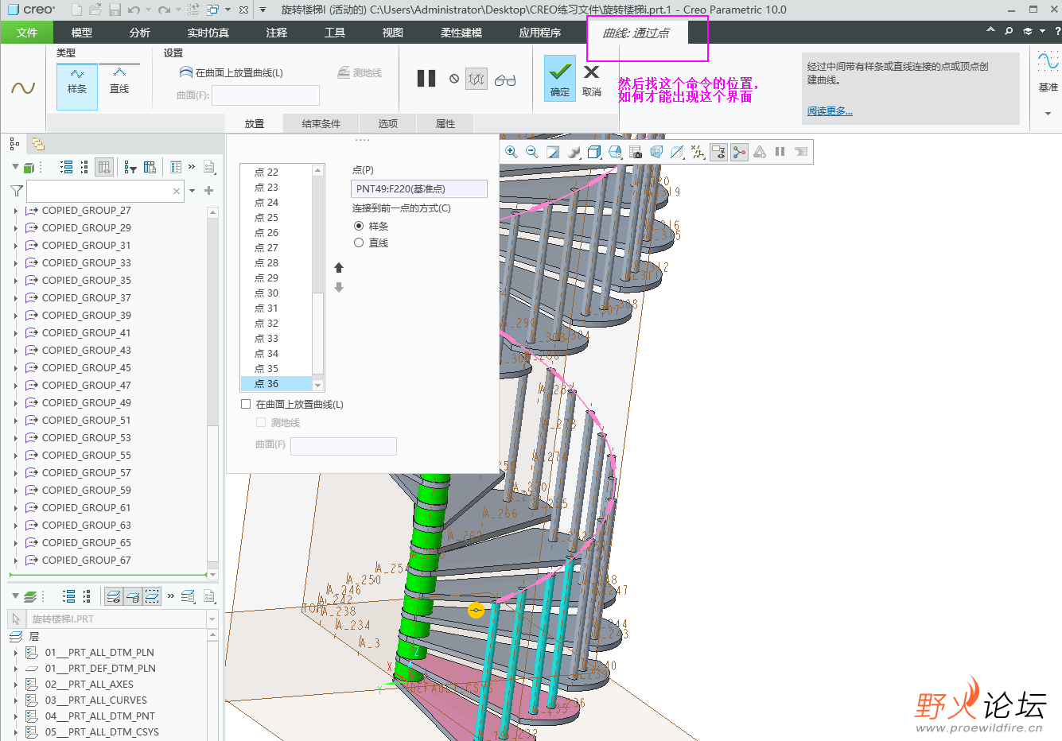This screenshot has height=741, width=1062.
Task: Click expand all tree nodes icon
Action: click(66, 167)
